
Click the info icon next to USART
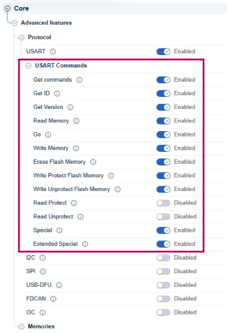[53, 52]
